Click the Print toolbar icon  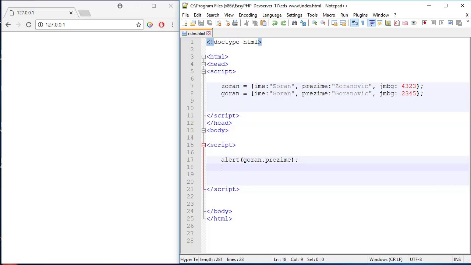point(235,23)
